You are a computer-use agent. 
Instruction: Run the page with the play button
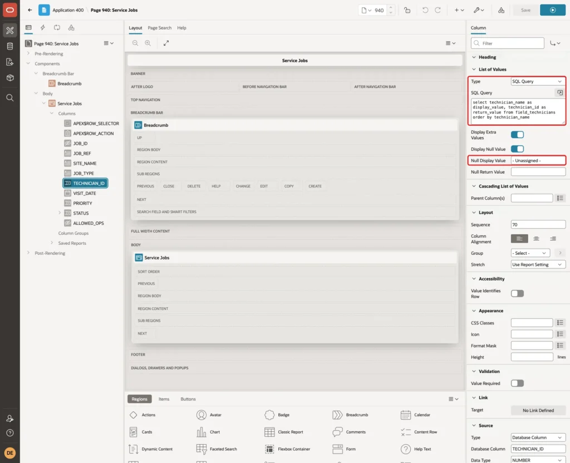[x=553, y=10]
